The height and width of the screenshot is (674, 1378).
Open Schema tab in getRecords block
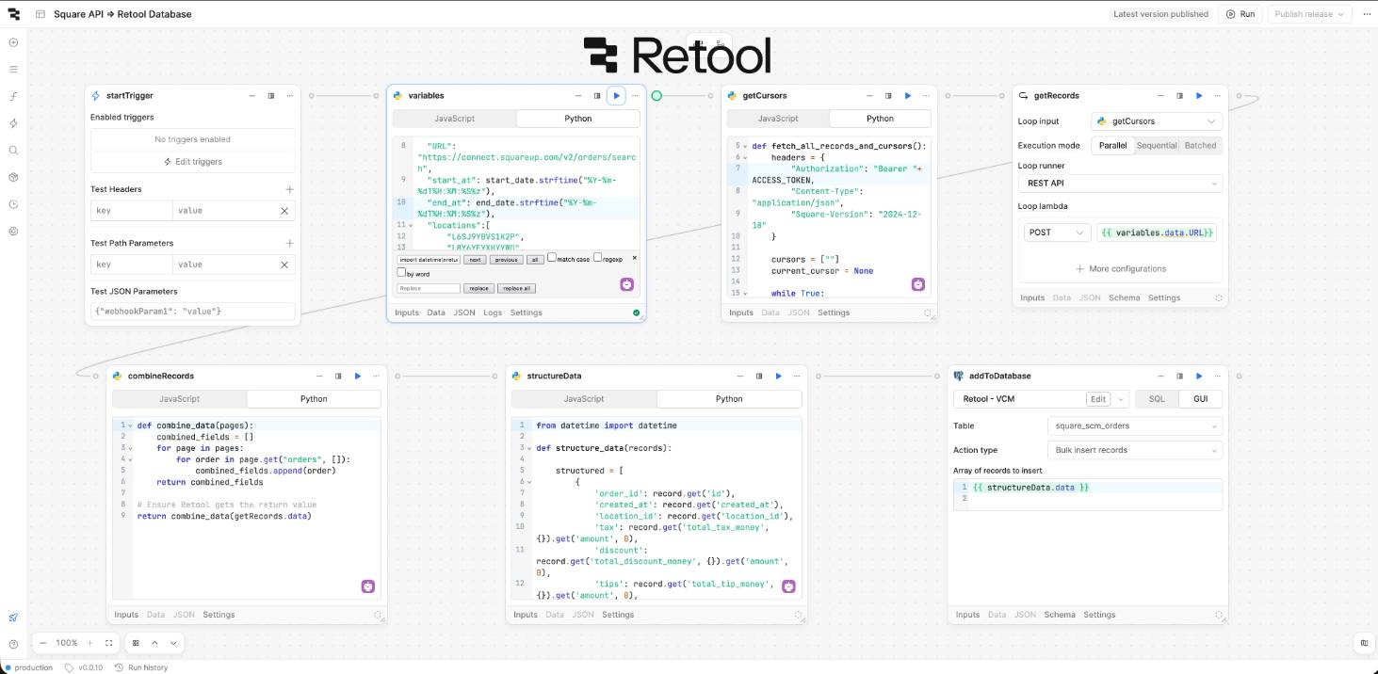tap(1124, 297)
